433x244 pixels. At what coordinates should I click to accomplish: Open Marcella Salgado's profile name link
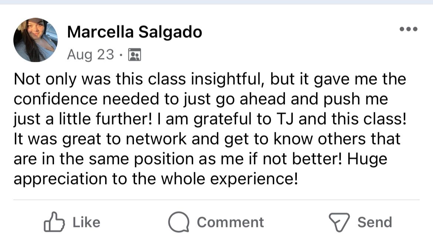click(x=134, y=33)
